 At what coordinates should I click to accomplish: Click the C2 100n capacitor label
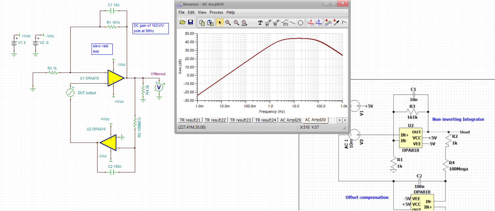coord(114,166)
